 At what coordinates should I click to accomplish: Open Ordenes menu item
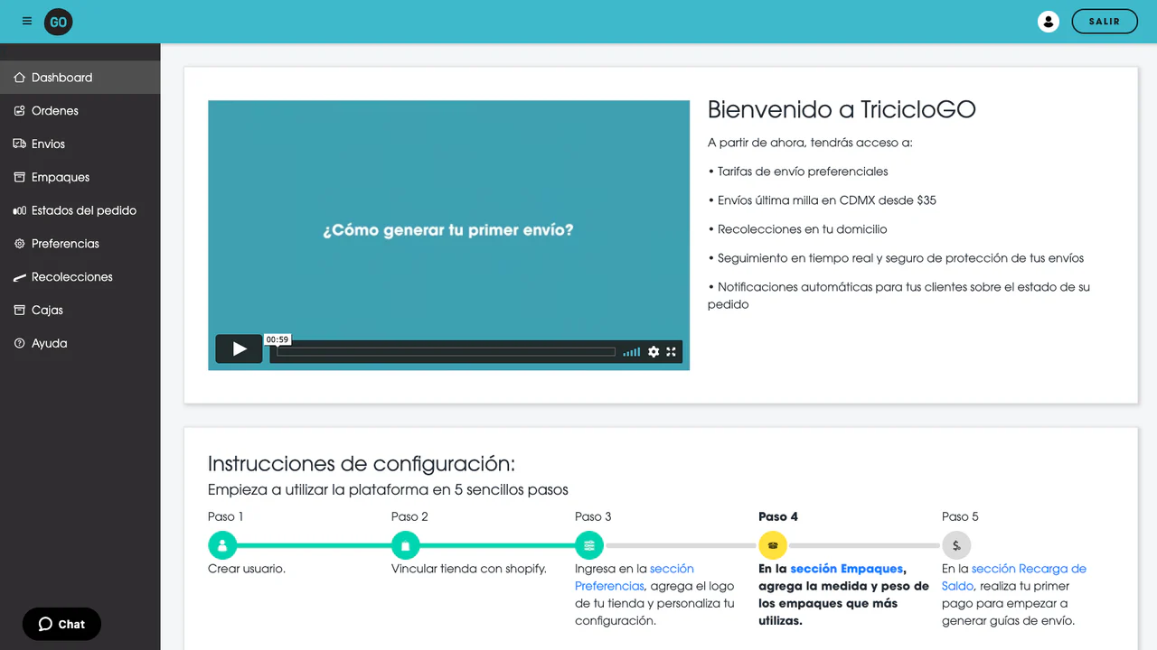(x=80, y=111)
